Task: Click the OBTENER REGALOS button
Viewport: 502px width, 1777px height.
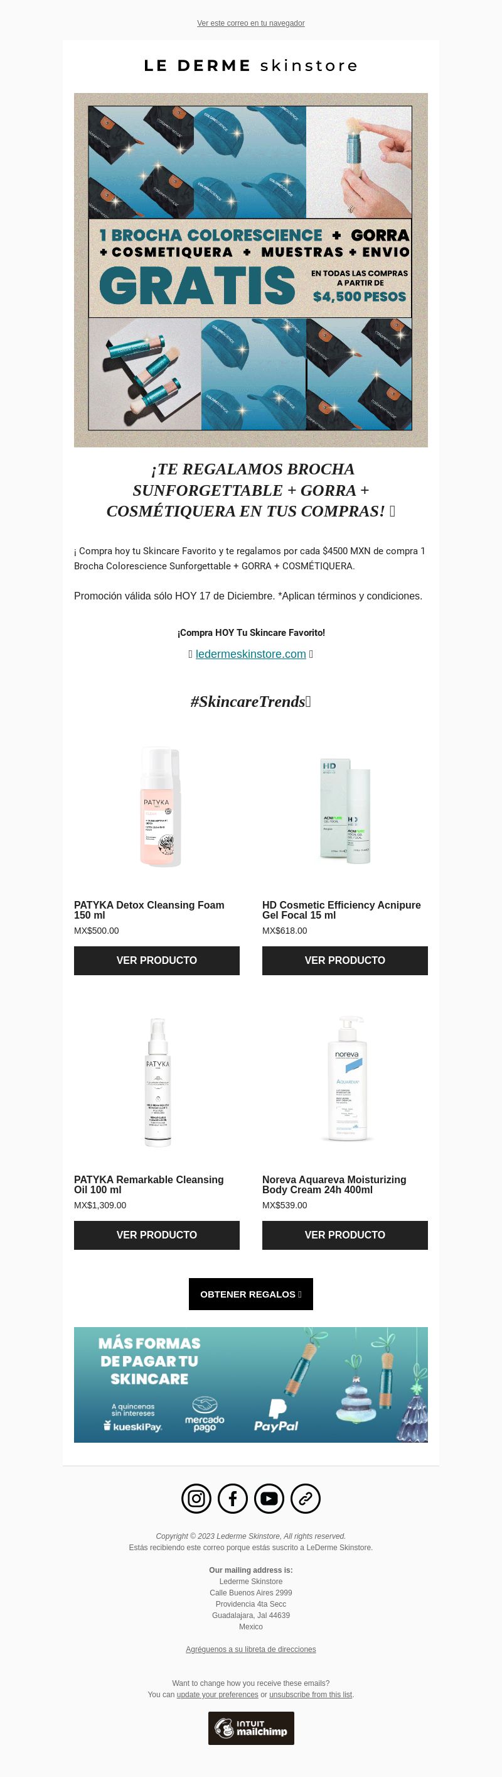Action: [x=250, y=1294]
